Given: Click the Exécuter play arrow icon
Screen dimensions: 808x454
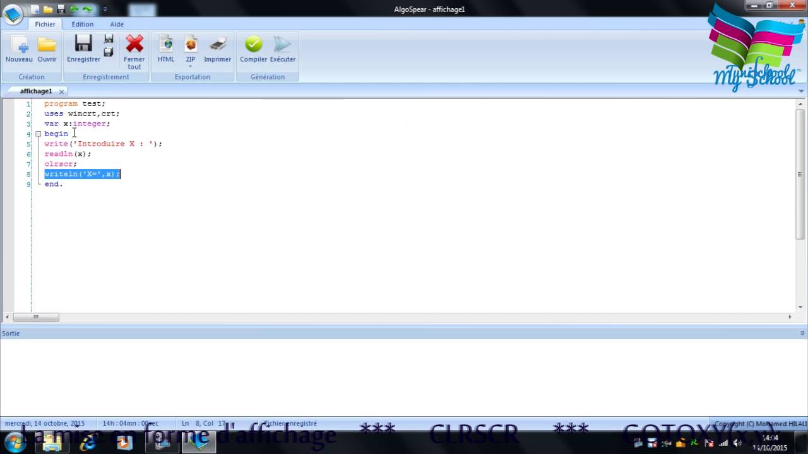Looking at the screenshot, I should pos(282,44).
